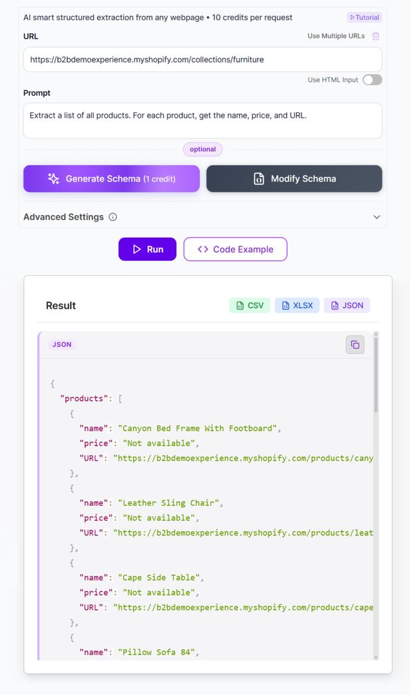Download the result as JSON
The width and height of the screenshot is (410, 695).
point(347,306)
